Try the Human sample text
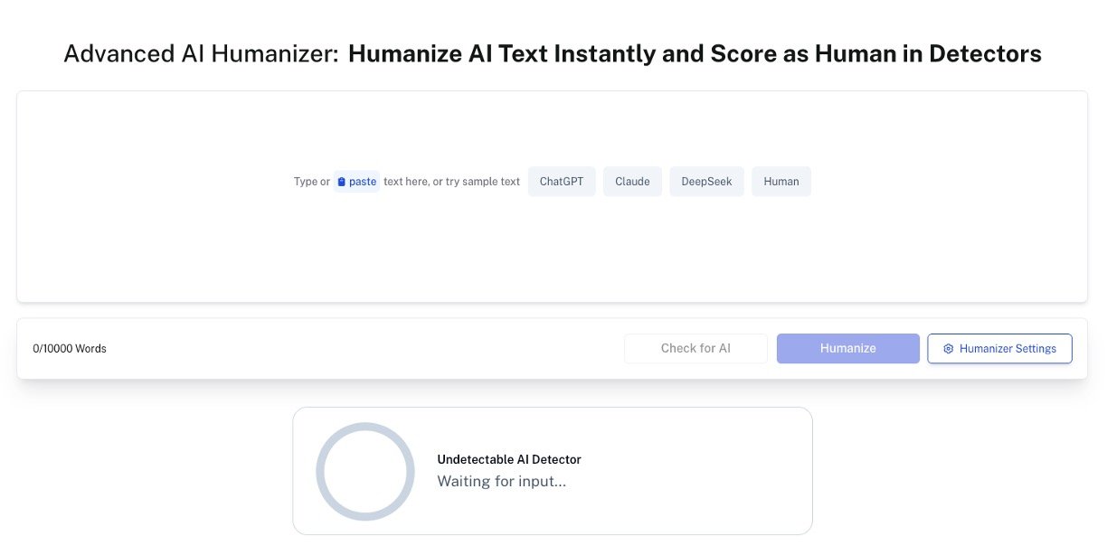1107x555 pixels. click(781, 181)
